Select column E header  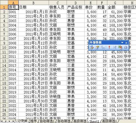coord(91,3)
